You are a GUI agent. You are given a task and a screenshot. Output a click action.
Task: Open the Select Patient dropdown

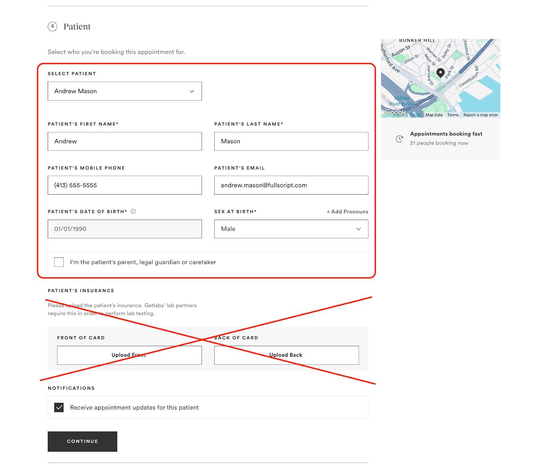(x=124, y=91)
